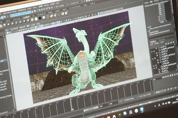
Task: Open the frame rate fps dropdown
Action: 161,91
